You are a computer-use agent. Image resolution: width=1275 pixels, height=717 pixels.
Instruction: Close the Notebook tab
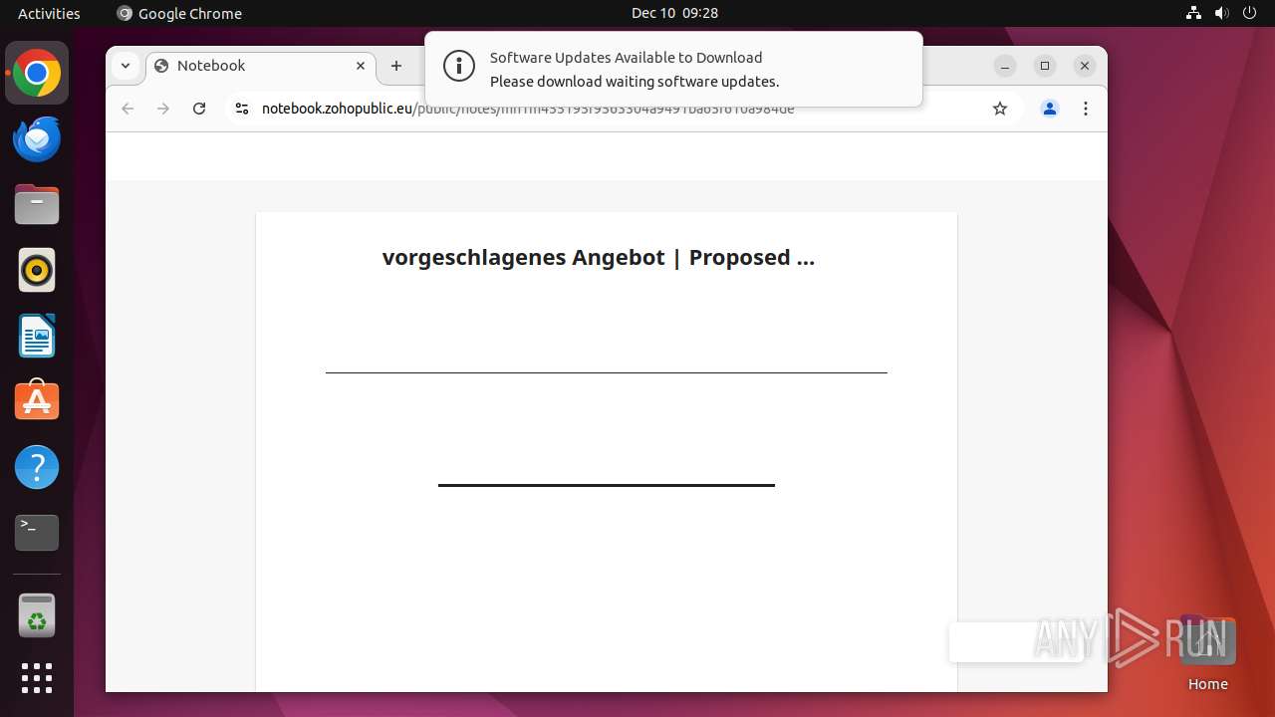coord(361,66)
